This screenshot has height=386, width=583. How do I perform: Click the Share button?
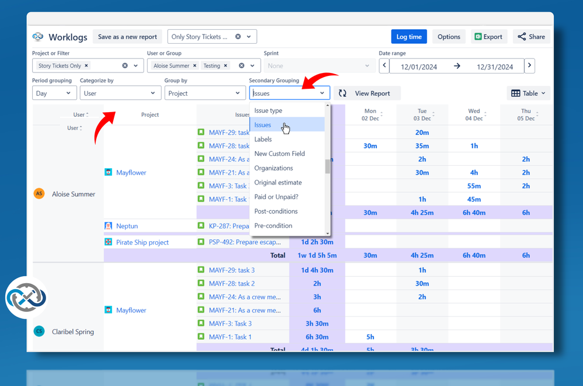pyautogui.click(x=531, y=36)
